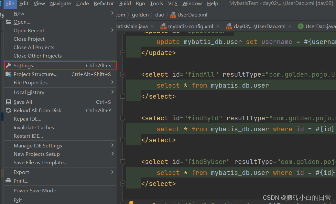This screenshot has height=204, width=336.
Task: Click the Open... folder icon
Action: [x=9, y=22]
